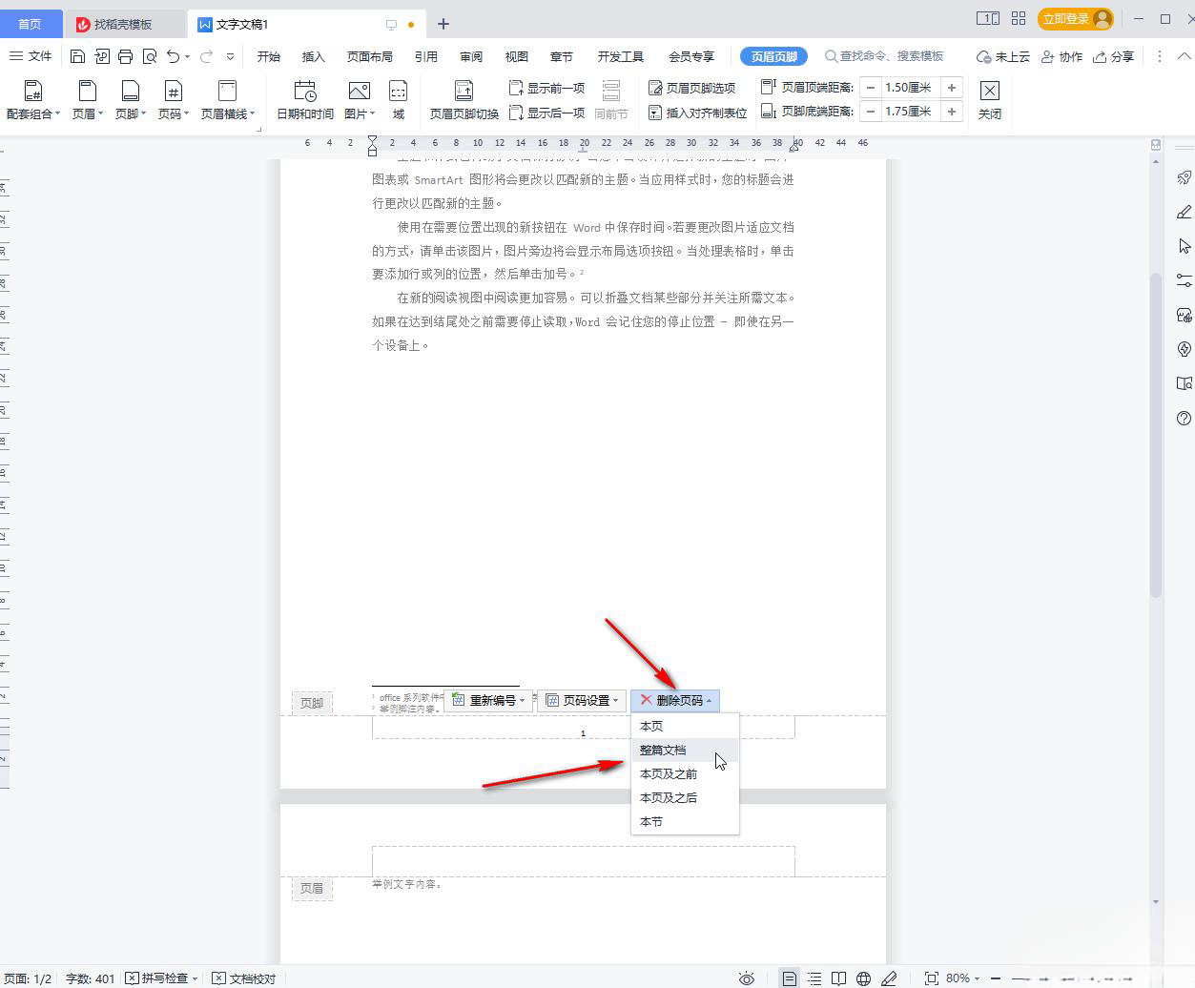The image size is (1195, 988).
Task: Click 显示前一项 show previous item
Action: pos(547,88)
